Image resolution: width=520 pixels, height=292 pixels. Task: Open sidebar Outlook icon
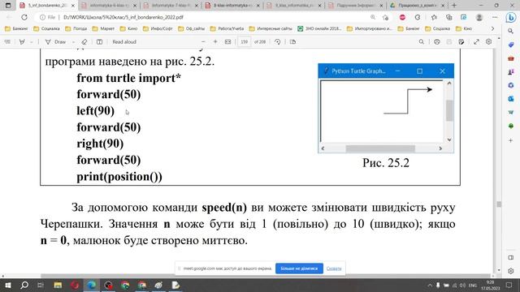(x=511, y=99)
